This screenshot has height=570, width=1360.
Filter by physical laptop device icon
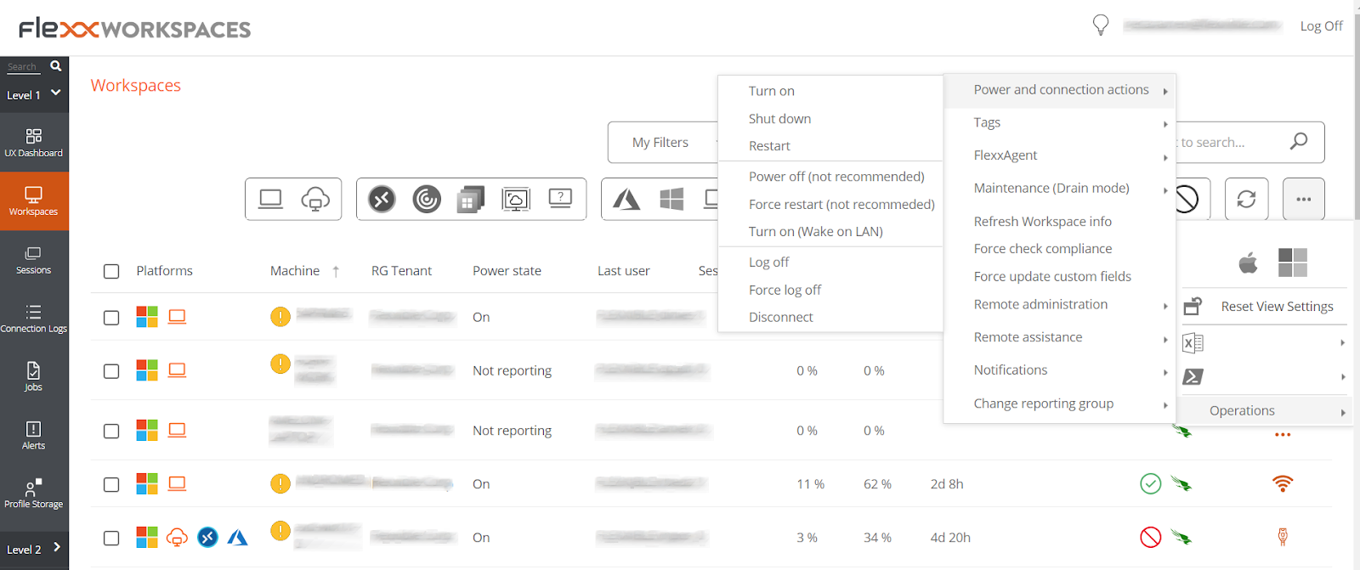[x=270, y=199]
